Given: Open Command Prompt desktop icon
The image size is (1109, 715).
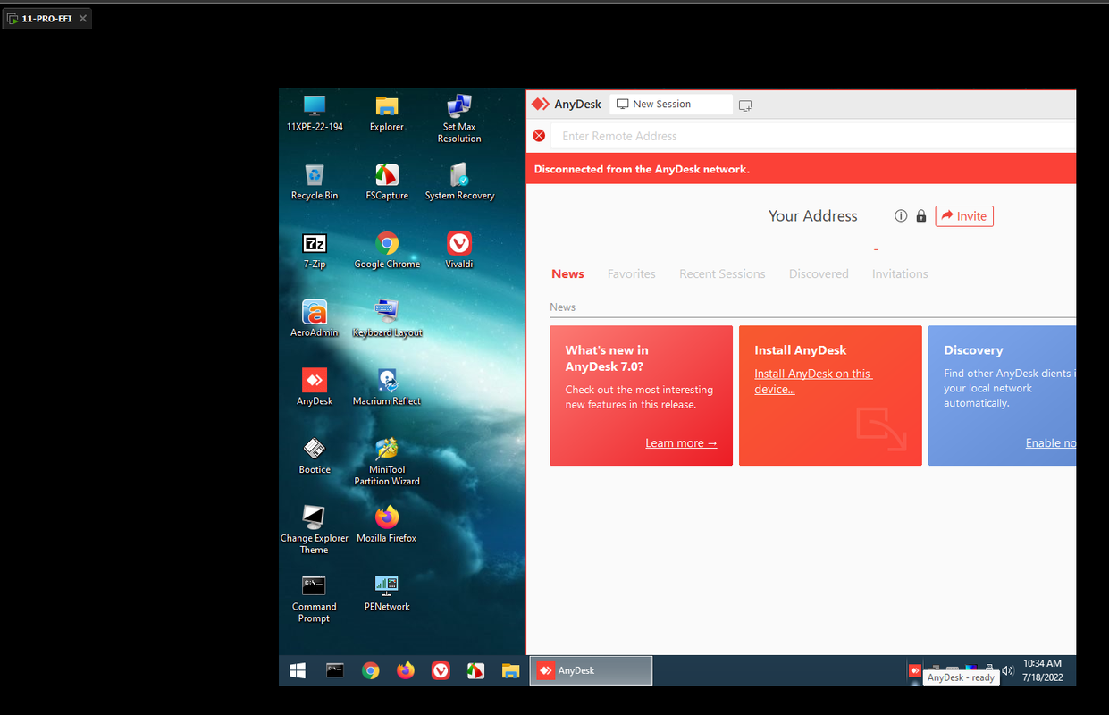Looking at the screenshot, I should (x=315, y=599).
